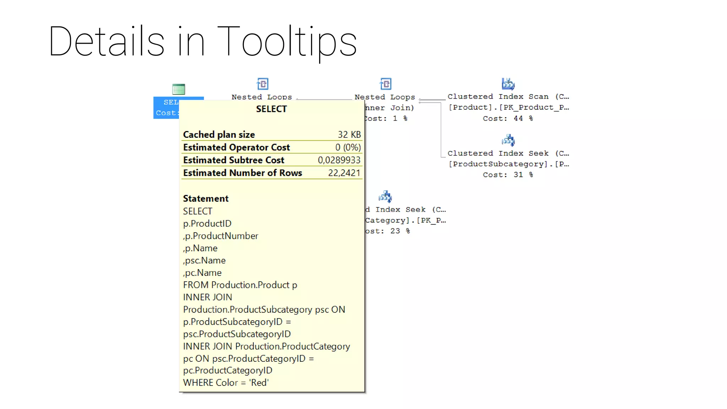Select the Clustered Index Scan operator icon
Screen dimensions: 727x409
point(508,84)
